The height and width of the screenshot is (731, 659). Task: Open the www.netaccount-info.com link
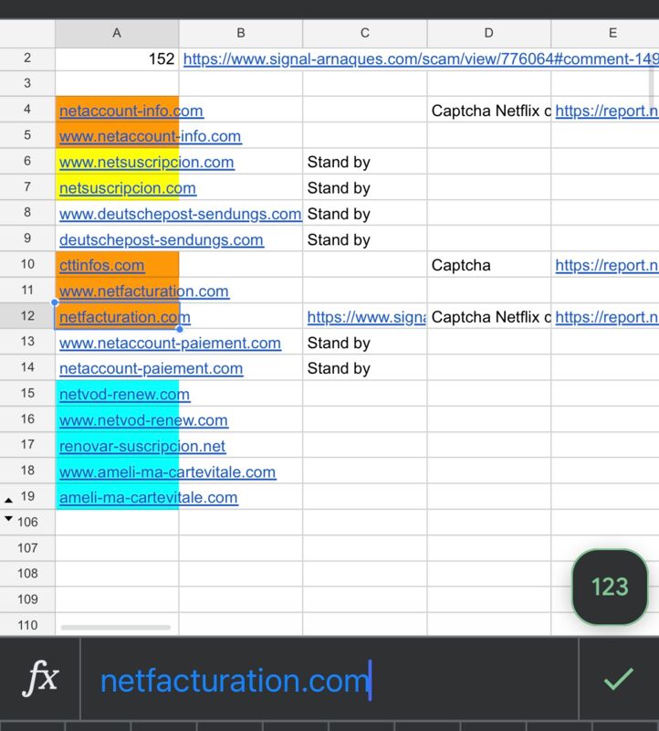click(150, 136)
